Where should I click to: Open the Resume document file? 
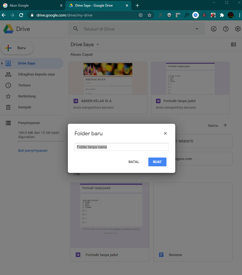[193, 222]
